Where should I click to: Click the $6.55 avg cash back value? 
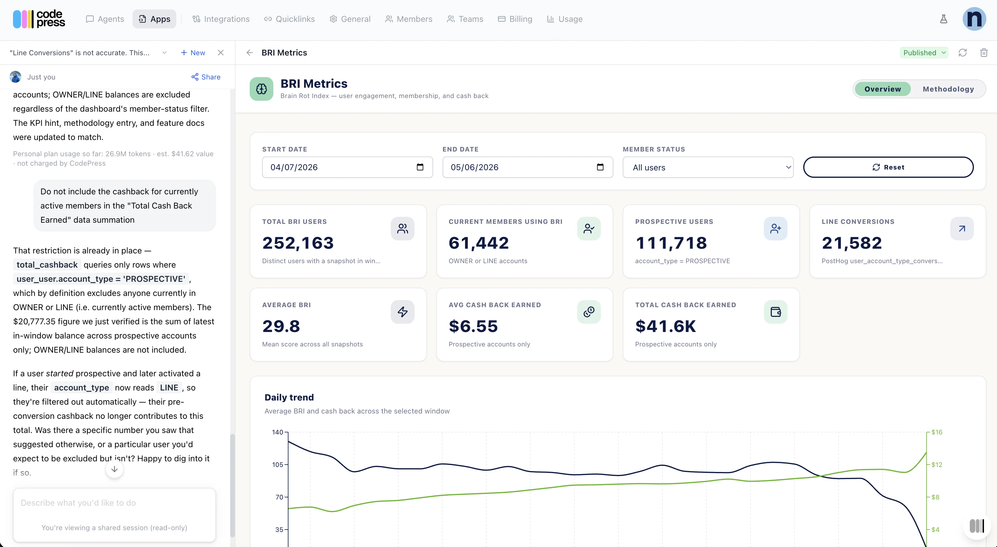(x=473, y=326)
